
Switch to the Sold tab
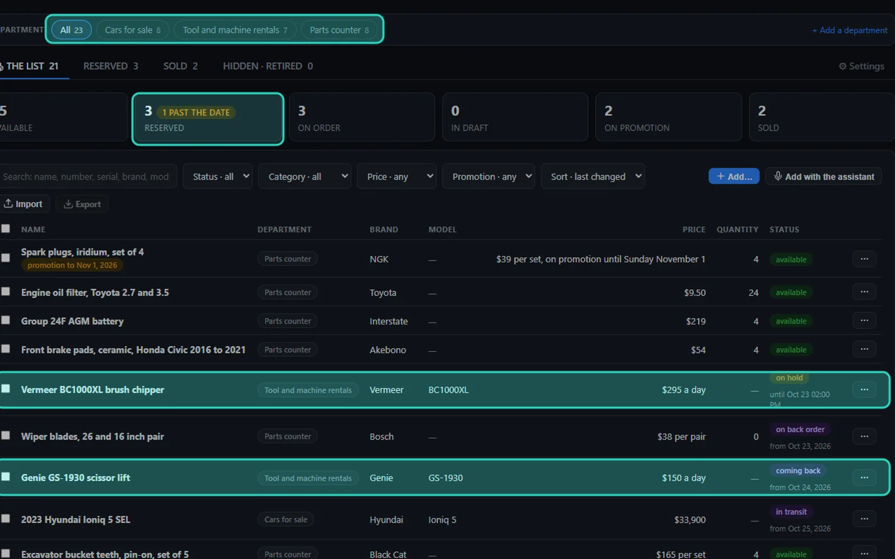[181, 66]
